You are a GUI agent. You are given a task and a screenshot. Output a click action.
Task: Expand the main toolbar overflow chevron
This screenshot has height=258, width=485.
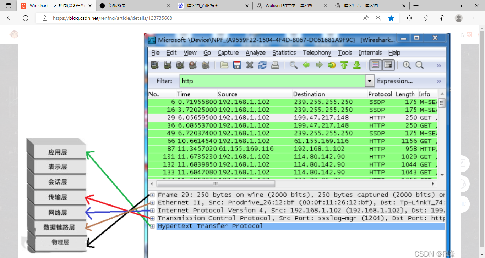tap(439, 66)
